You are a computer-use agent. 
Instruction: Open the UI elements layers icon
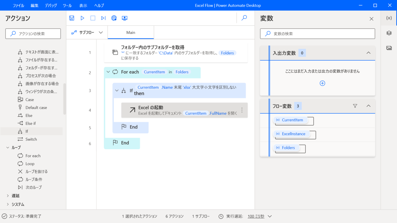pyautogui.click(x=389, y=33)
